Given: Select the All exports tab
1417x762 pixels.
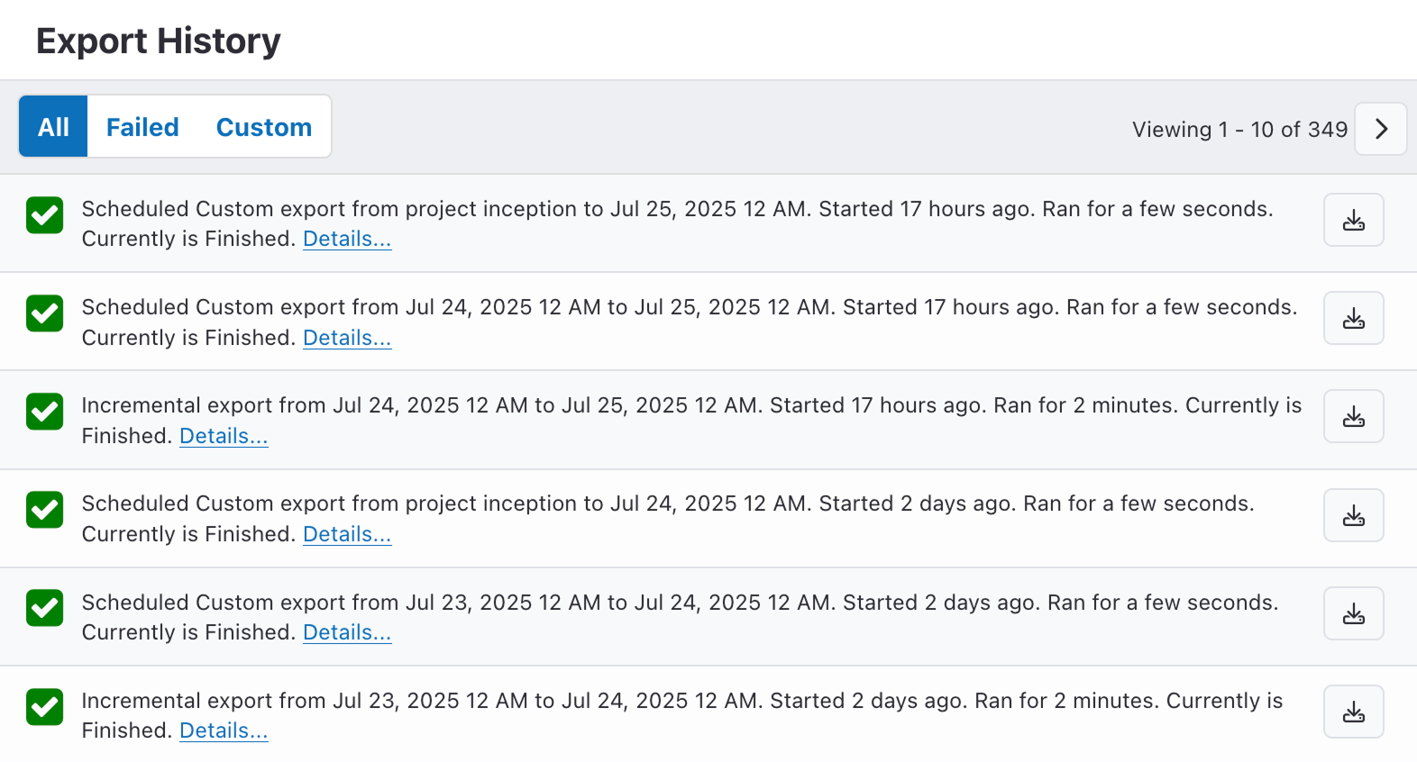Looking at the screenshot, I should (53, 127).
